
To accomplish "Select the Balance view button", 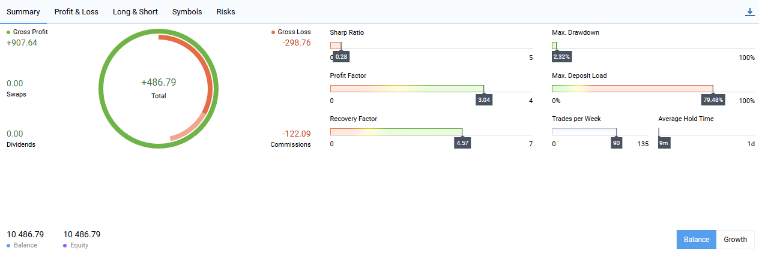I will point(697,240).
